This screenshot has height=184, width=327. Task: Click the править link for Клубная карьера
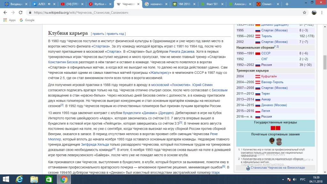pos(98,34)
